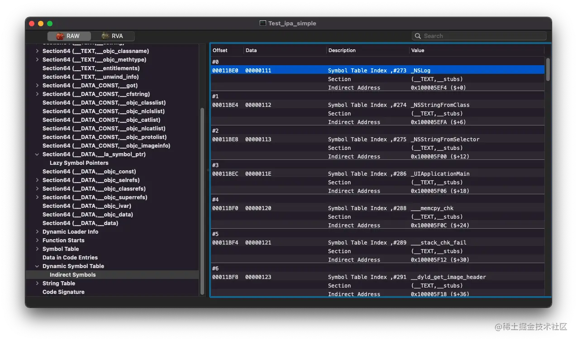Click the sidebar tree vertical scrollbar
The width and height of the screenshot is (577, 341).
pos(202,202)
